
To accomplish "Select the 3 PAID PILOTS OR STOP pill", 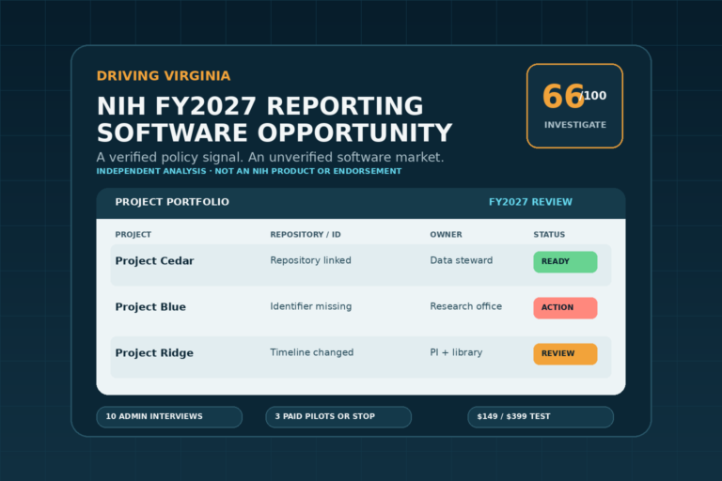I will click(x=338, y=416).
